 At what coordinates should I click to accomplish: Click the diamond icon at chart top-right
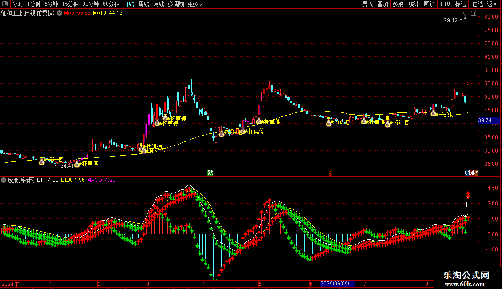466,13
